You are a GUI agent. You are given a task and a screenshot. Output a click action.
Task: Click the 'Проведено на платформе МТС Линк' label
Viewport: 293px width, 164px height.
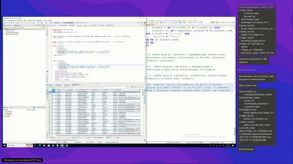click(x=22, y=160)
